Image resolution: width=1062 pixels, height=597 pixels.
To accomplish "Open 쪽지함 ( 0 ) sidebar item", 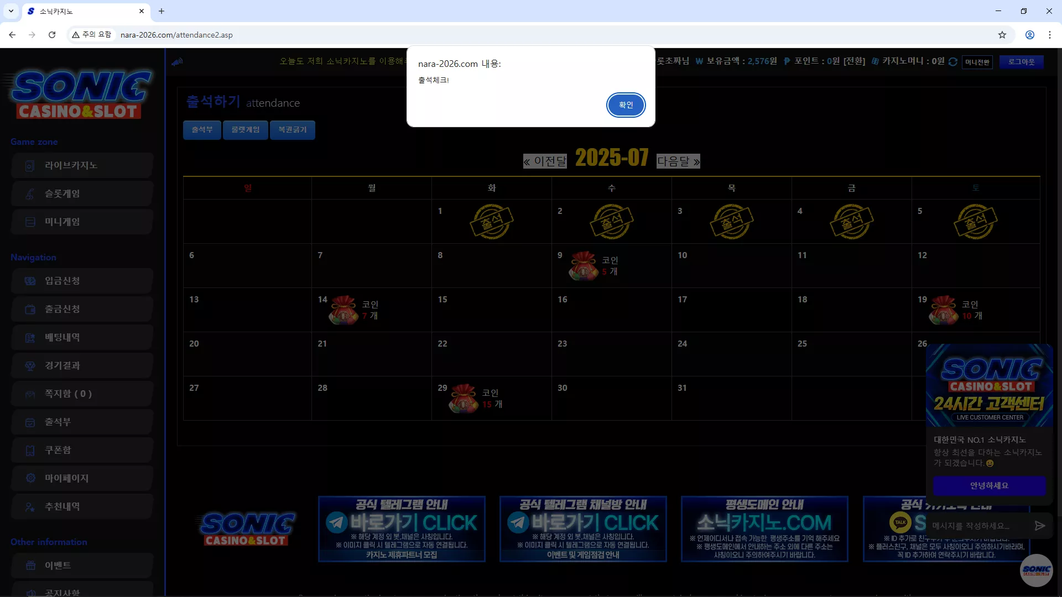I will pyautogui.click(x=82, y=394).
